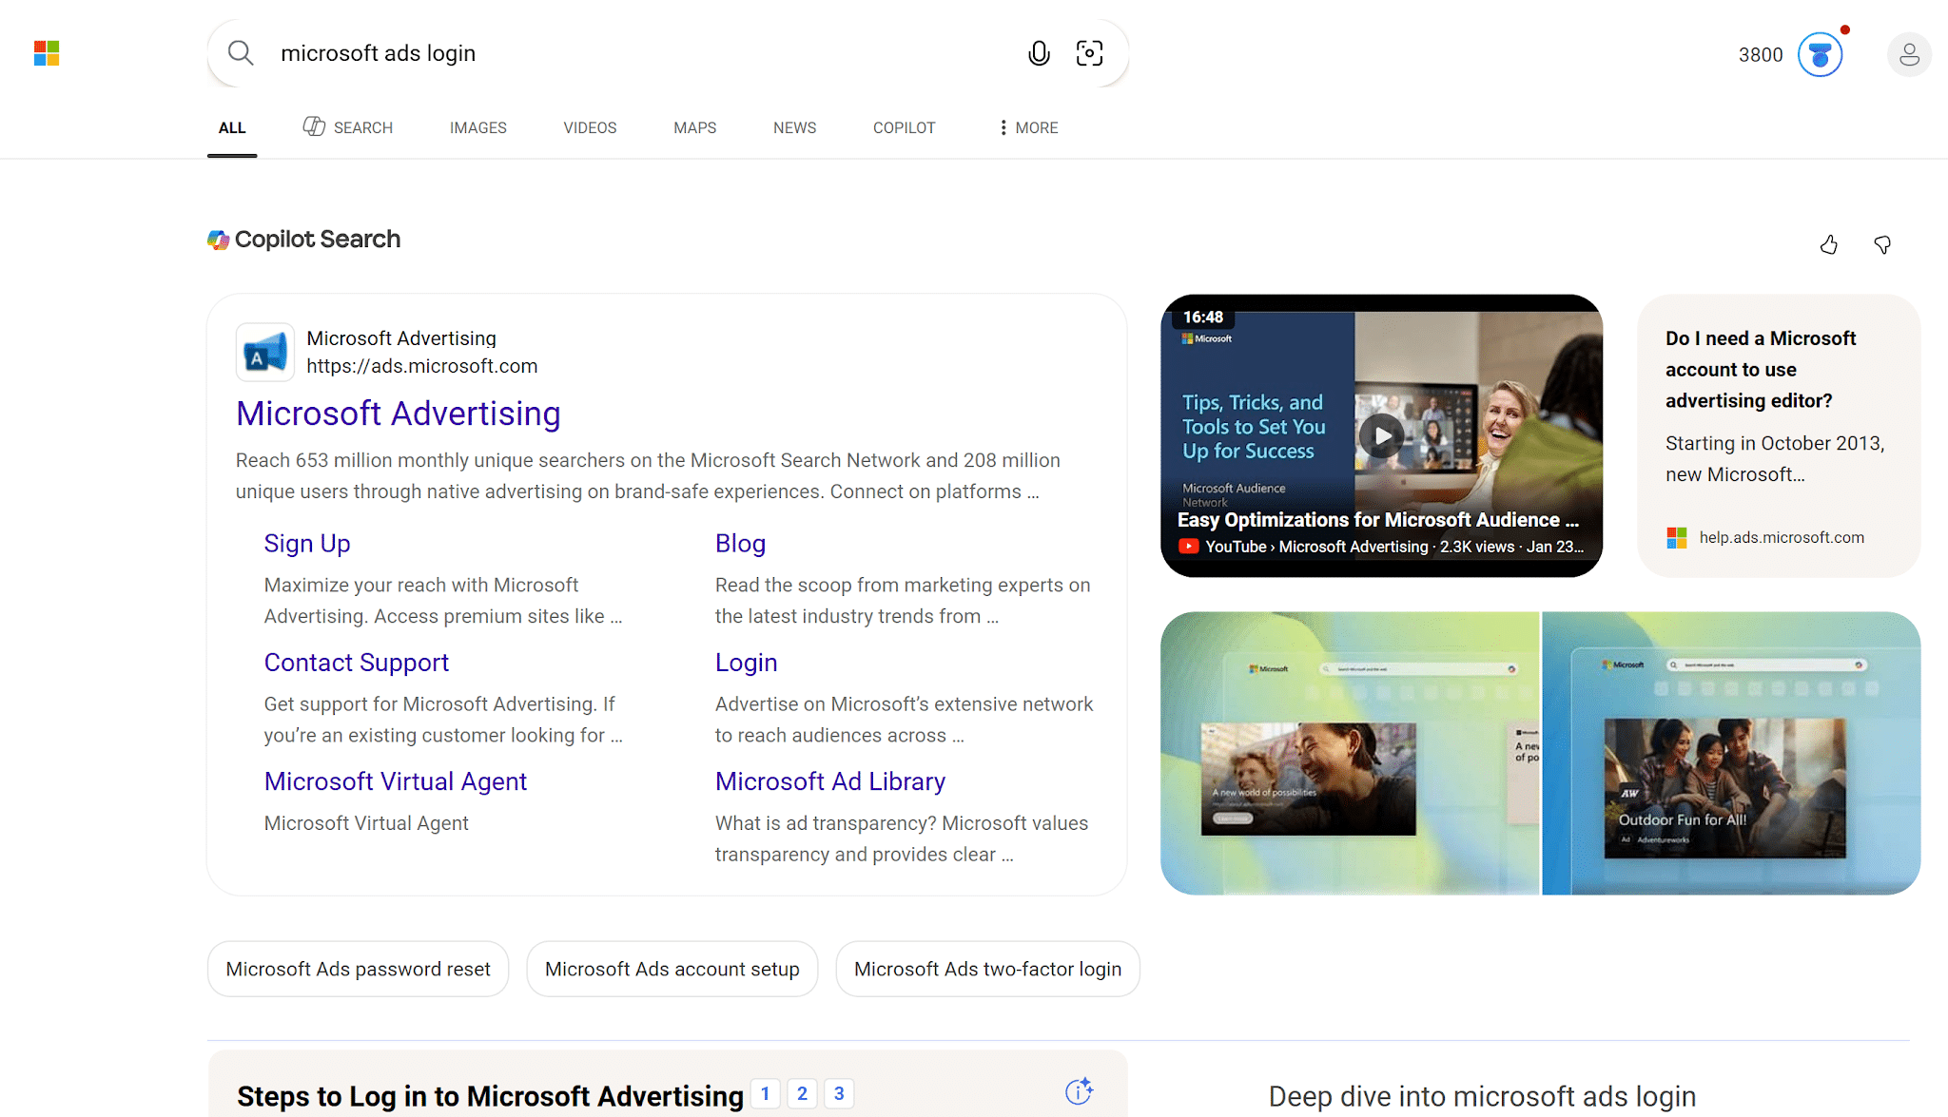The width and height of the screenshot is (1948, 1117).
Task: Open help.ads.microsoft.com source link
Action: pyautogui.click(x=1782, y=538)
